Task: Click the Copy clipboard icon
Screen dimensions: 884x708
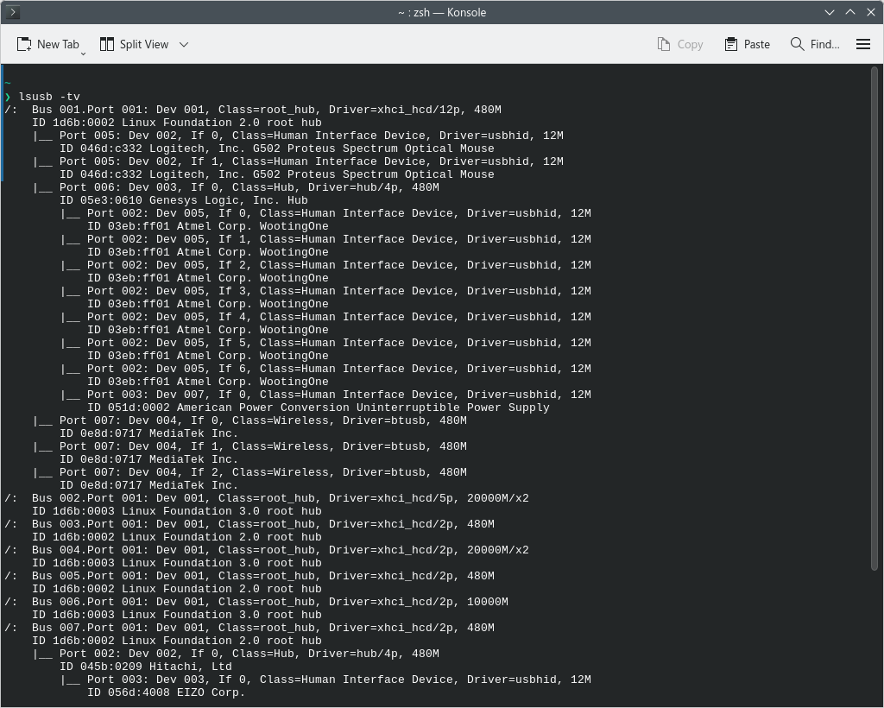Action: pyautogui.click(x=664, y=44)
